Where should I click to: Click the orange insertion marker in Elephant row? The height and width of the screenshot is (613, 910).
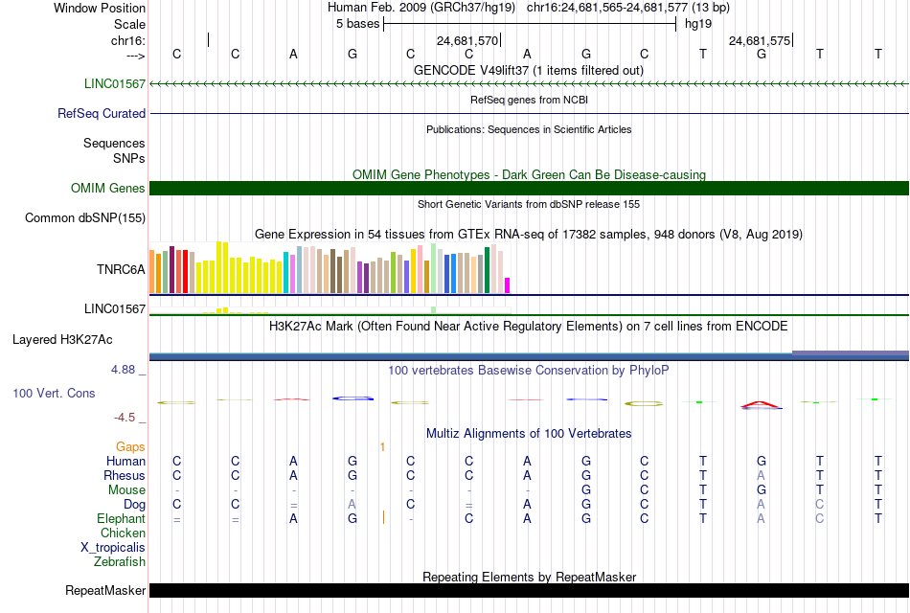[383, 517]
